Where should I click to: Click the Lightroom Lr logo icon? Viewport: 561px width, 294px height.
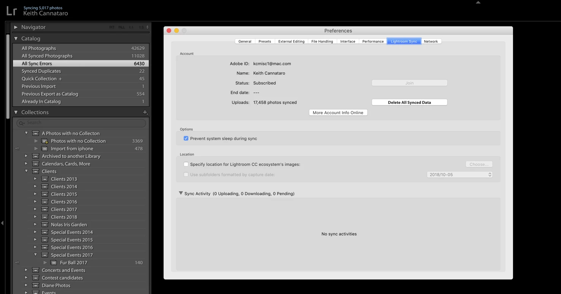coord(11,11)
